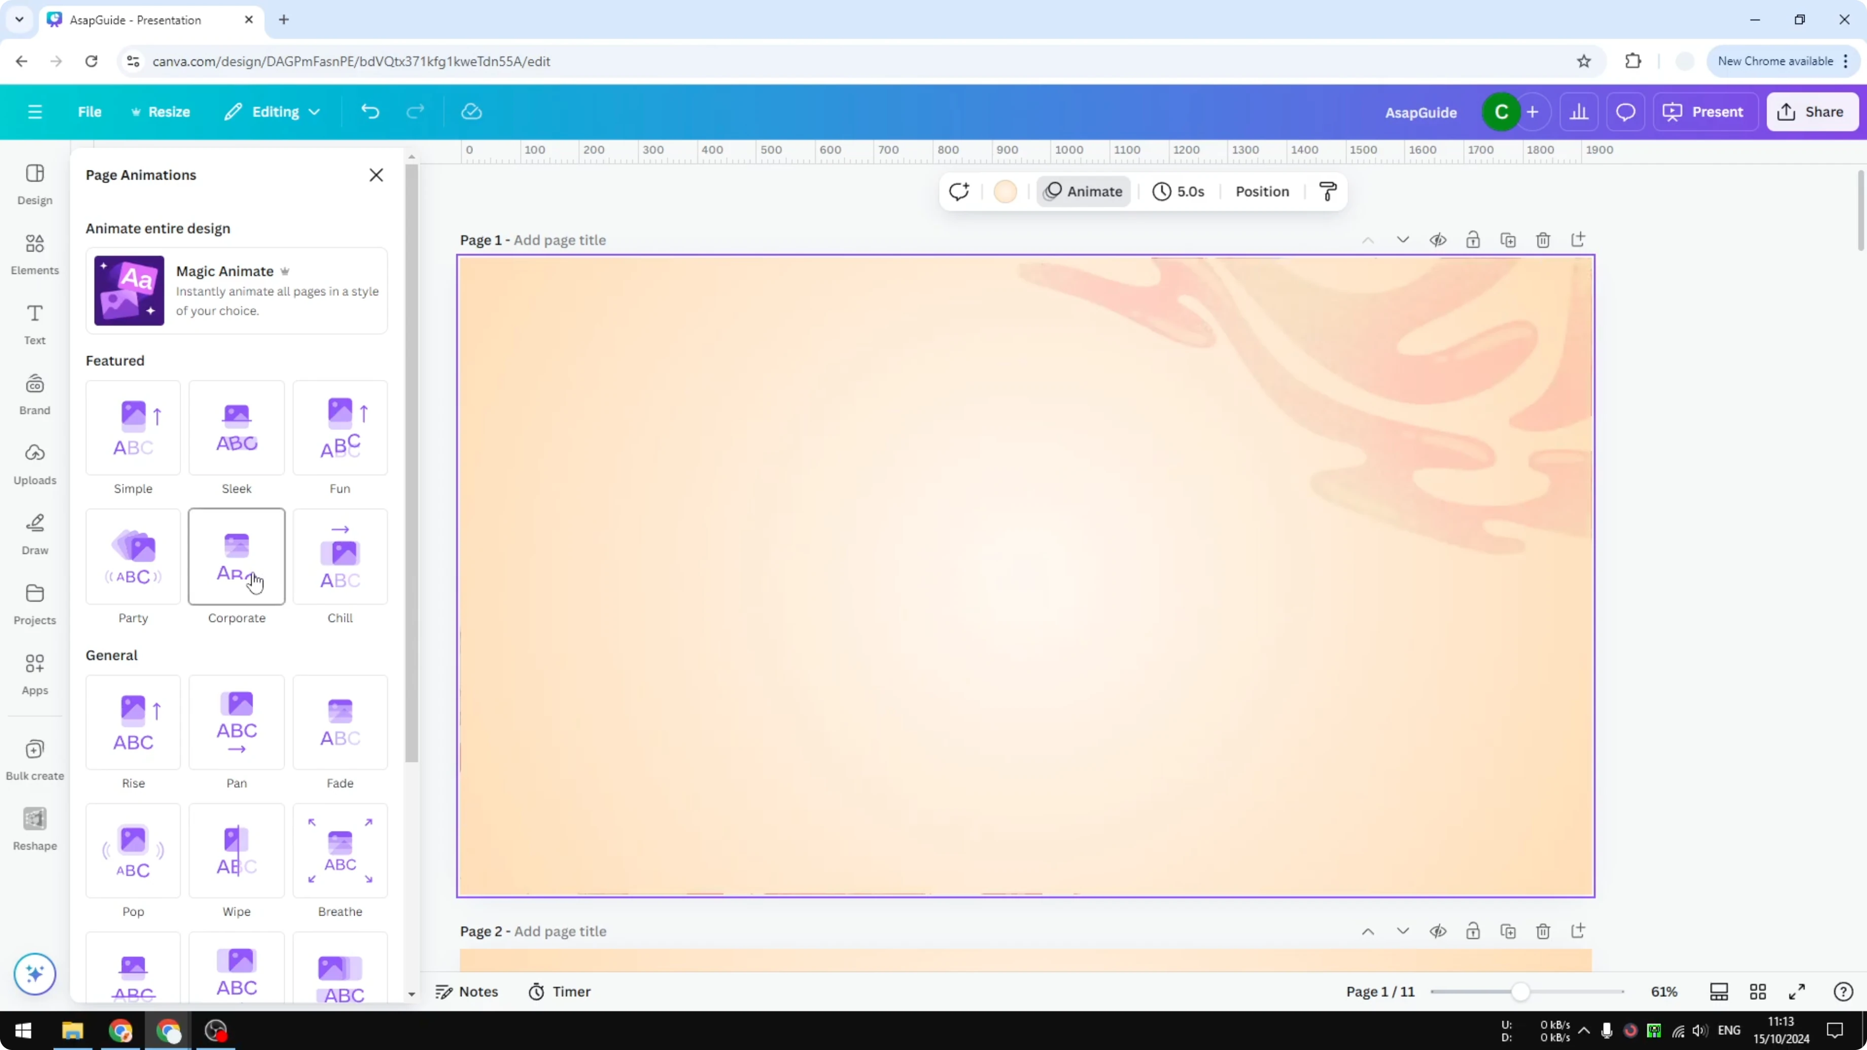This screenshot has height=1050, width=1867.
Task: Open the background color swatch above the page
Action: point(1005,191)
